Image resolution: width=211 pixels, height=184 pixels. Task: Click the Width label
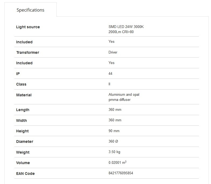(x=22, y=121)
